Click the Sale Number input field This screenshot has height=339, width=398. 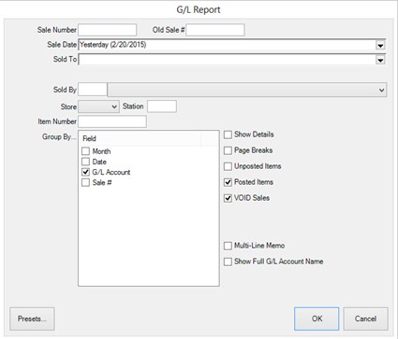pyautogui.click(x=108, y=30)
